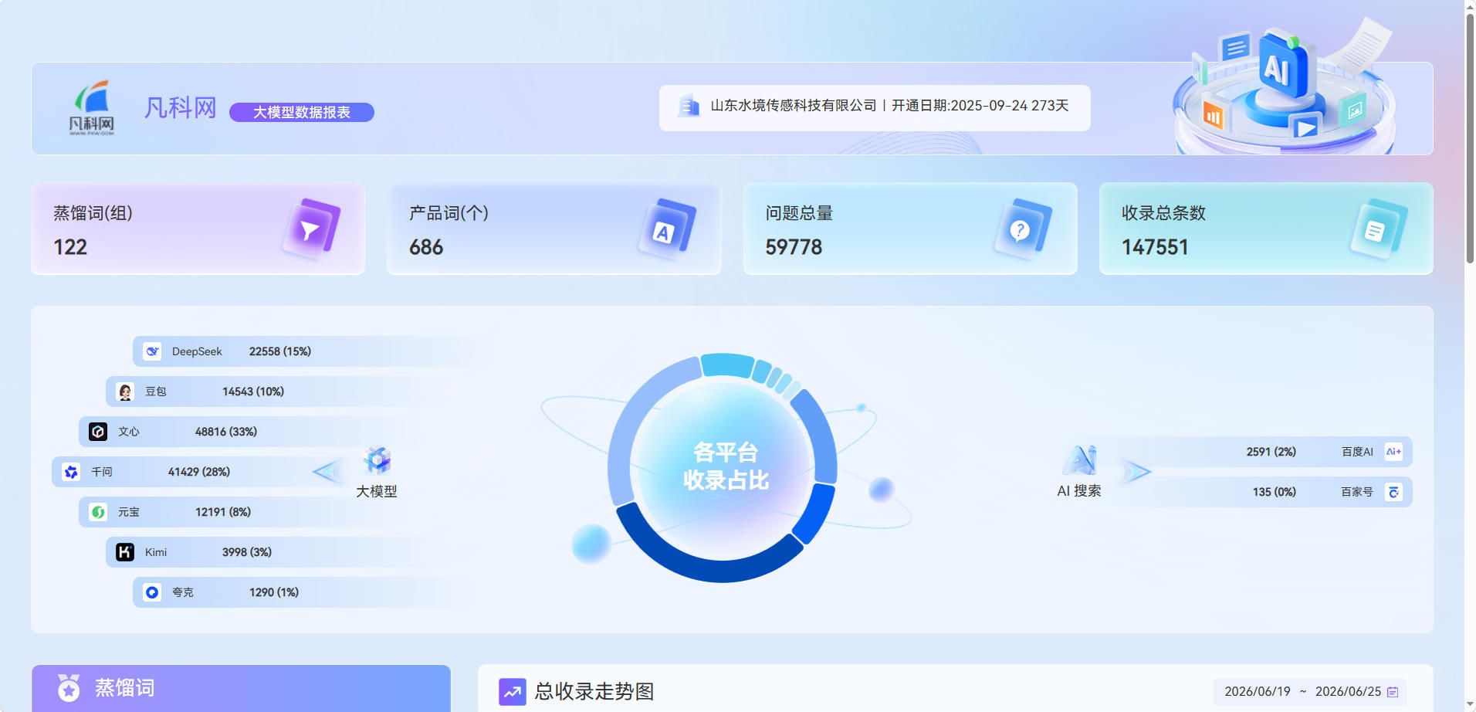The image size is (1476, 712).
Task: Click the 大模型 cube icon
Action: coord(377,460)
